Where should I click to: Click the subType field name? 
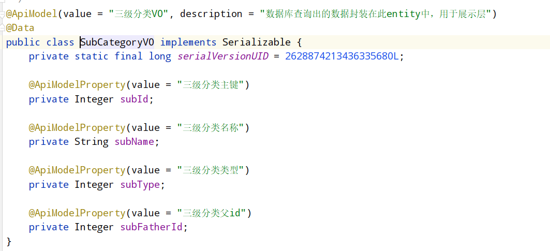[x=140, y=185]
